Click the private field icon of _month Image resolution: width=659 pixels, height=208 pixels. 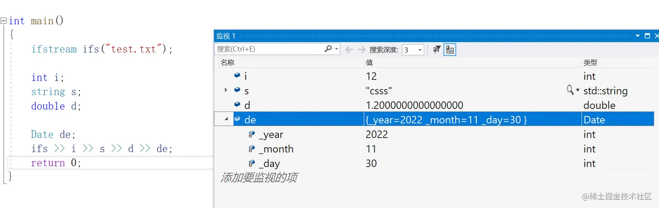(x=251, y=149)
